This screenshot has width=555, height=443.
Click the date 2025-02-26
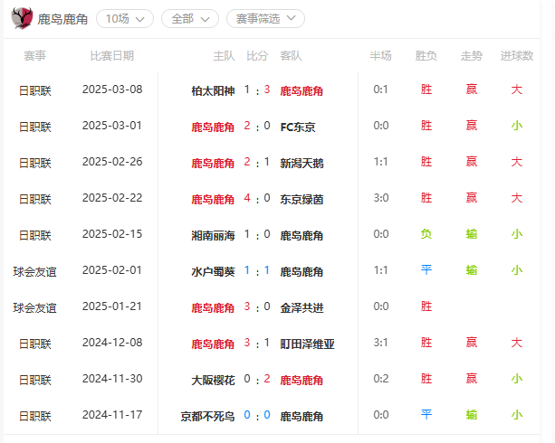112,162
